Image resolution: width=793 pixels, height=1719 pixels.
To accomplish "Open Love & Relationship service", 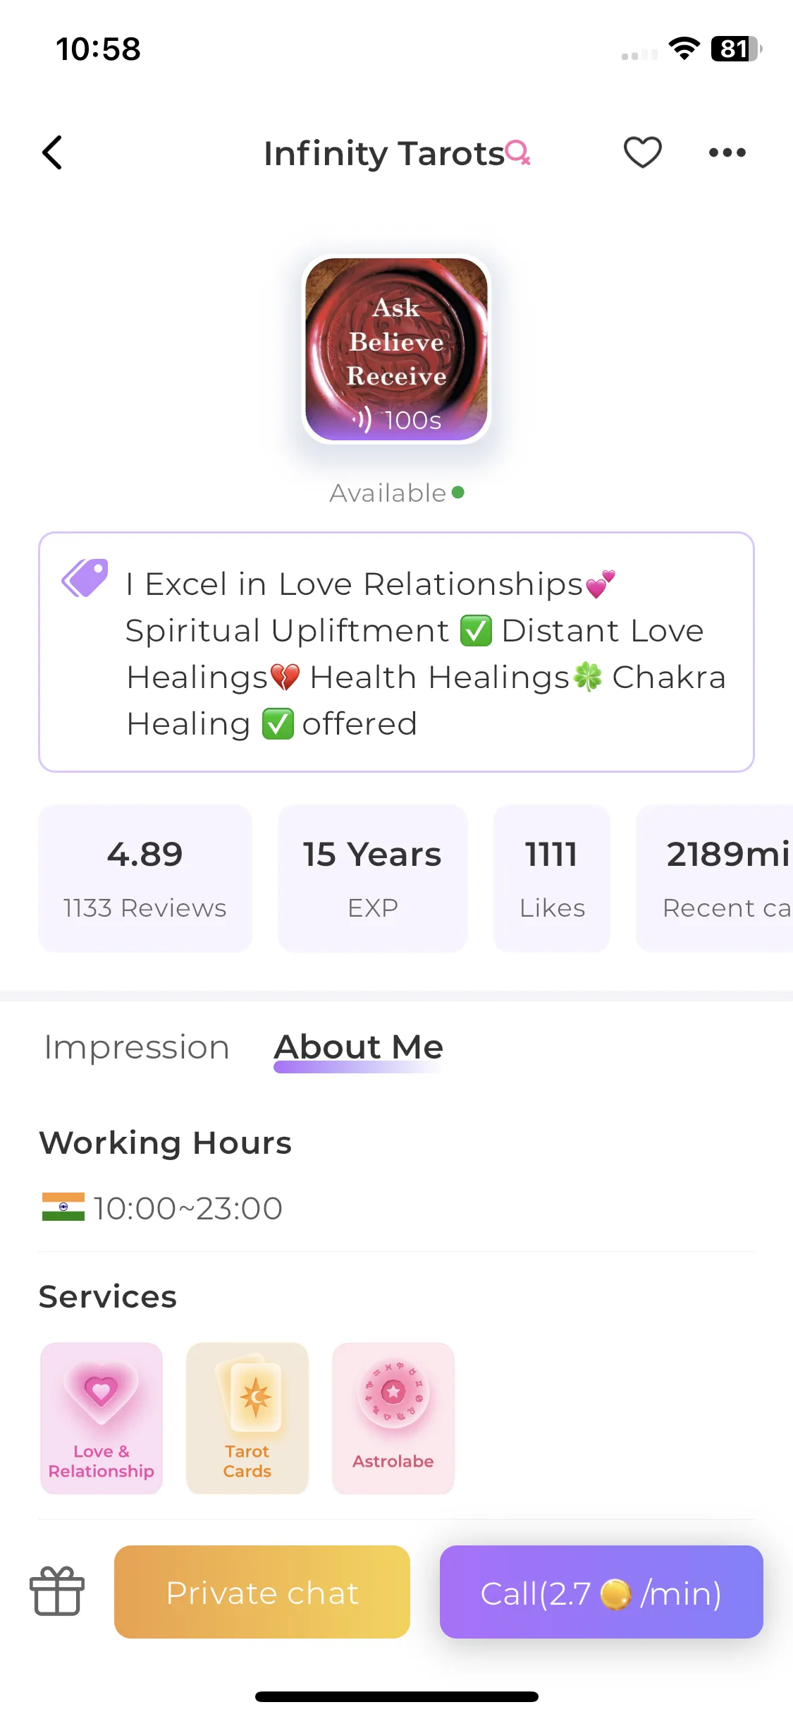I will (x=102, y=1418).
